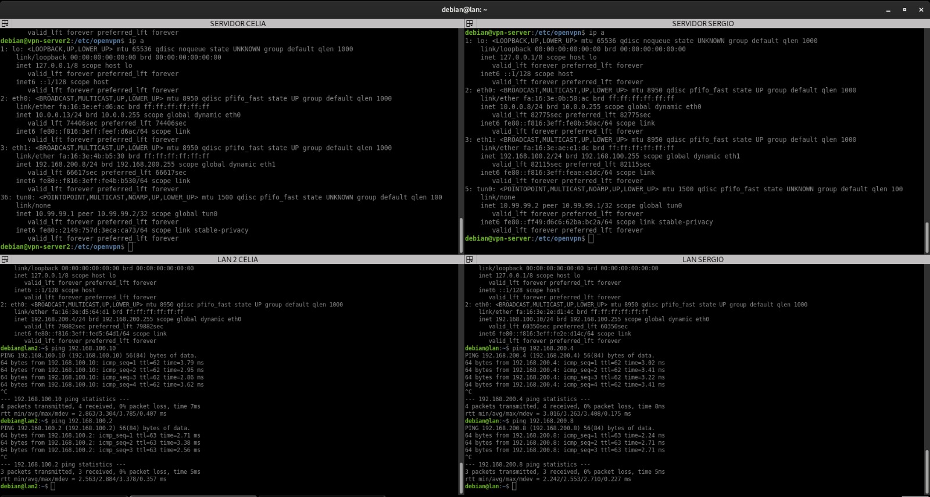
Task: Select the LAN 2 CELIA pane title
Action: point(237,260)
